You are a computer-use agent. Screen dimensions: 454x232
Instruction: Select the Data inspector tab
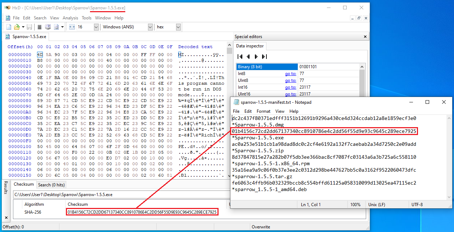pos(250,46)
